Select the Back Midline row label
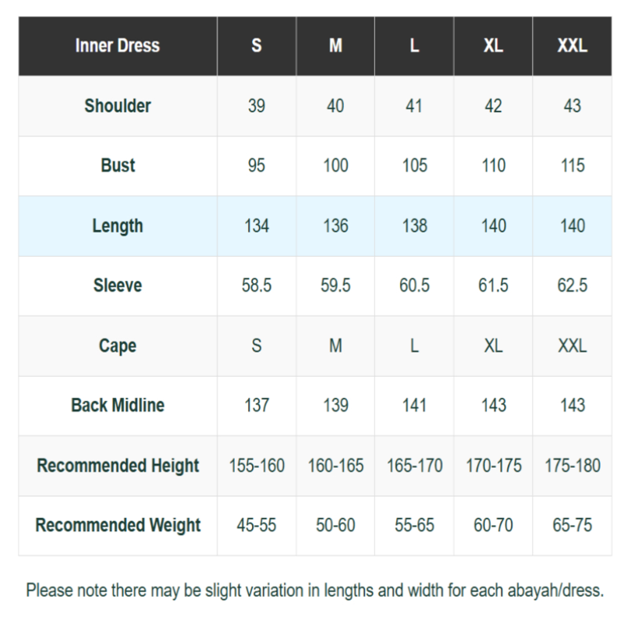Viewport: 624px width, 624px height. pos(117,406)
